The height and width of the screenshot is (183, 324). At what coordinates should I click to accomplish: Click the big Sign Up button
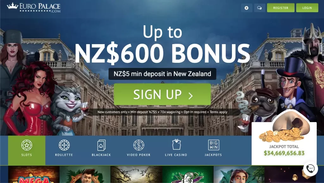(x=162, y=95)
